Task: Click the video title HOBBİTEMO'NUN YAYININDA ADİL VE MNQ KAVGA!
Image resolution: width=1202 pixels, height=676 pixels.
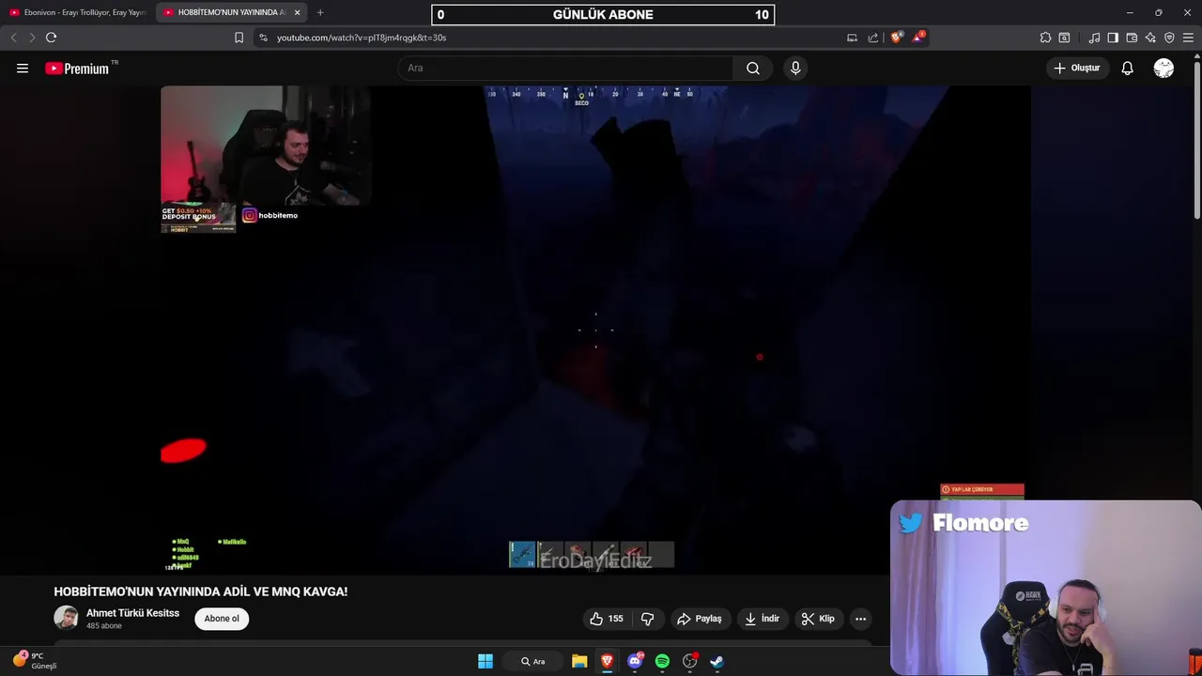Action: point(201,591)
